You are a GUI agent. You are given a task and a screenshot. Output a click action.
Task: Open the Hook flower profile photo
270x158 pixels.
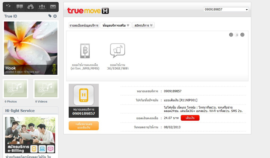(31, 48)
